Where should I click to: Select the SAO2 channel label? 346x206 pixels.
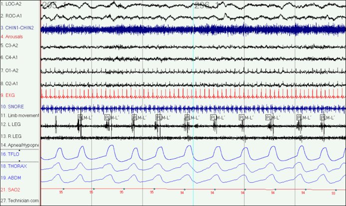[x=11, y=190]
